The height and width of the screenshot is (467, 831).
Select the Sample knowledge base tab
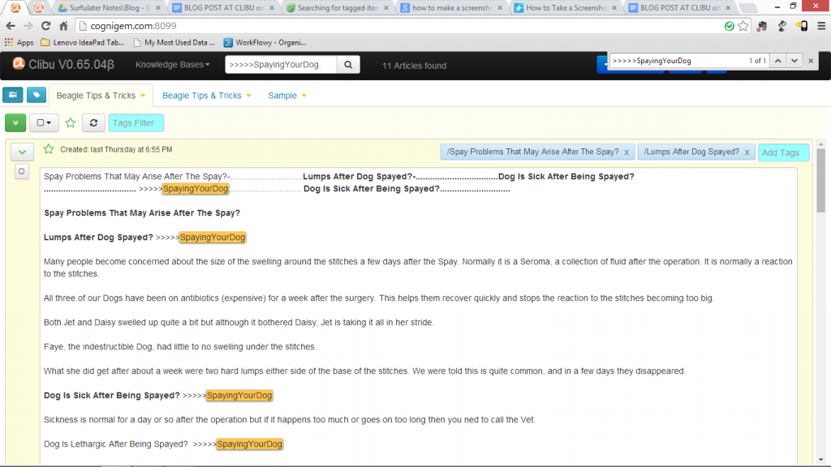[x=282, y=96]
